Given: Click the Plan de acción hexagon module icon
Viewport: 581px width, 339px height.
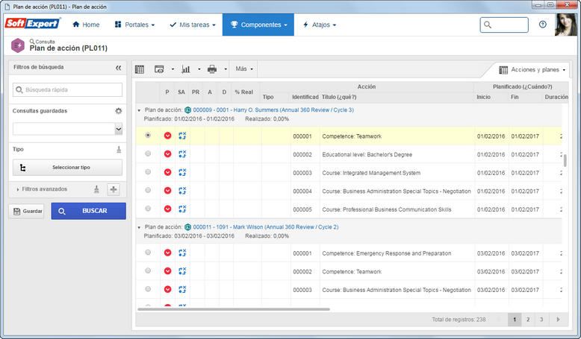Looking at the screenshot, I should click(x=18, y=45).
